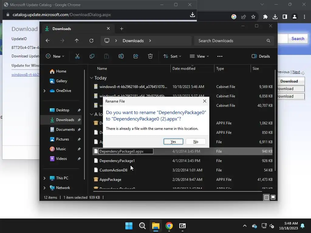
Task: Open Chrome profile avatar icon
Action: pyautogui.click(x=295, y=17)
